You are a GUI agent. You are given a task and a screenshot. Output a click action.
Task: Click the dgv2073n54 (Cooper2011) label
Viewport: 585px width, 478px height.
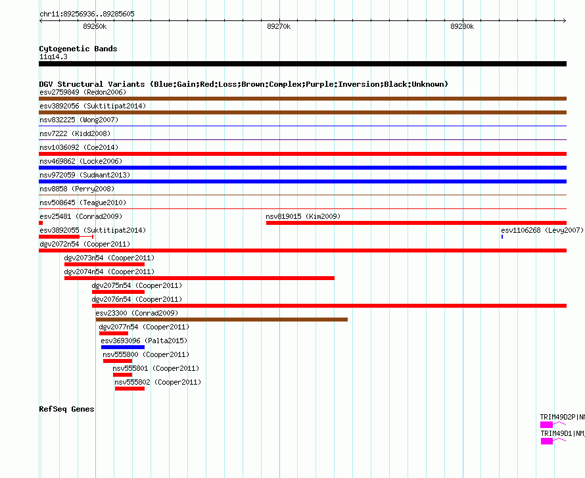click(109, 258)
